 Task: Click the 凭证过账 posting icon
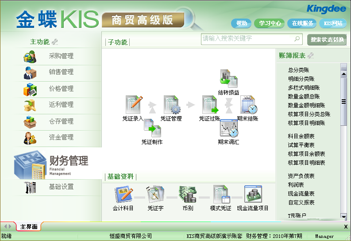pos(209,106)
